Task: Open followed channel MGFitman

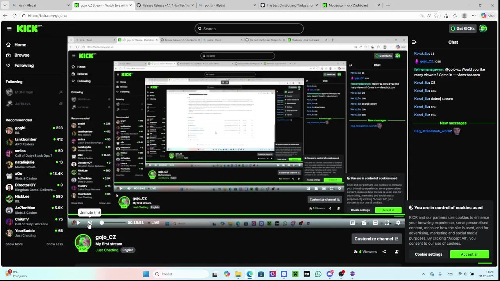Action: (x=34, y=92)
